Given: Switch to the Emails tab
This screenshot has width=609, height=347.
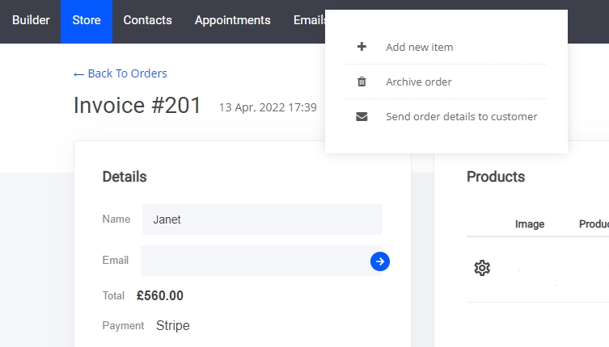Looking at the screenshot, I should click(309, 20).
